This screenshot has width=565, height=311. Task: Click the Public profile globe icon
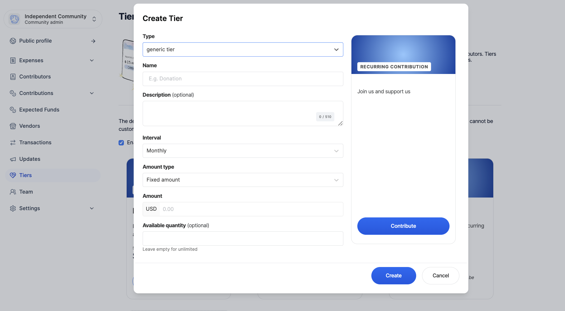coord(13,41)
